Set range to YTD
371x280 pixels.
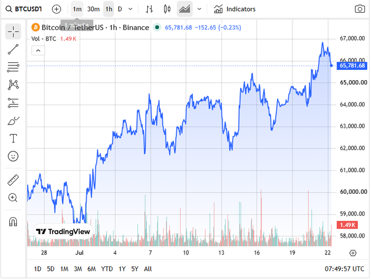click(x=107, y=269)
